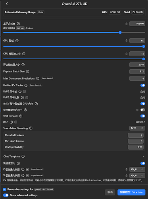148x199 pixels.
Task: Enable RoPE 频率比例 checkbox
Action: click(x=27, y=98)
